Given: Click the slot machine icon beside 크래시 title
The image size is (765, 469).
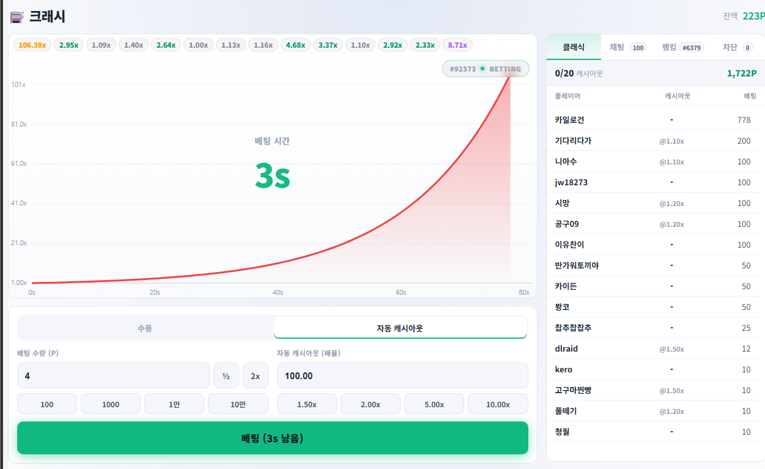Looking at the screenshot, I should click(x=17, y=17).
